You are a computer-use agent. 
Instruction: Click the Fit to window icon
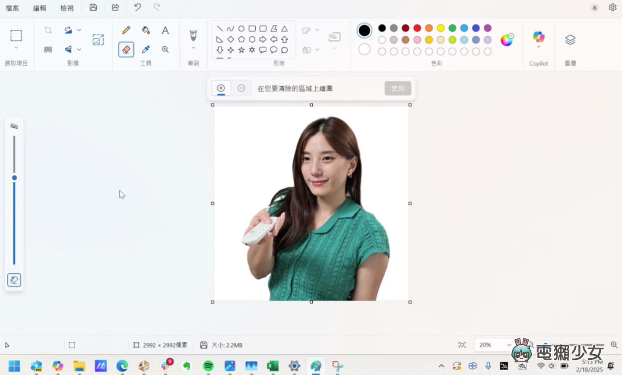tap(462, 345)
